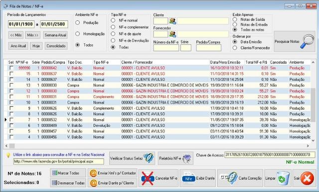Screen dimensions: 319x192
Task: Select NF-e de Devolução radio
Action: click(113, 40)
